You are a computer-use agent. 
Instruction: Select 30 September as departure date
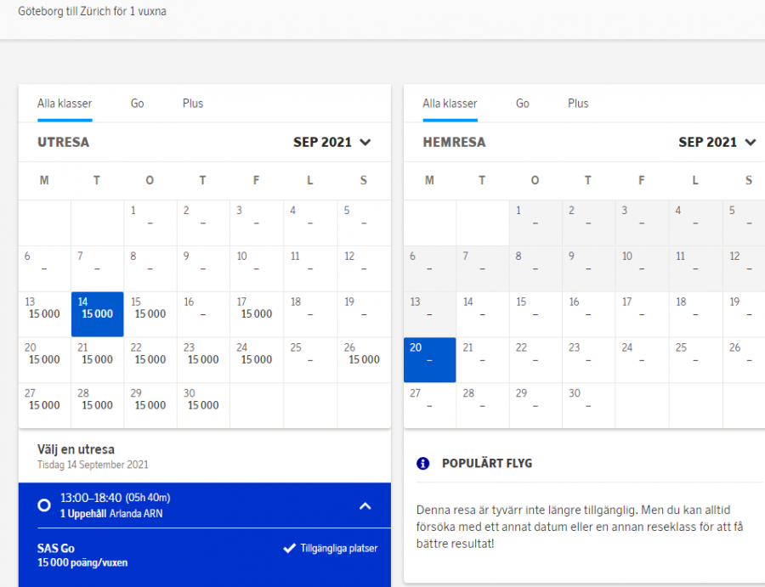pos(203,406)
